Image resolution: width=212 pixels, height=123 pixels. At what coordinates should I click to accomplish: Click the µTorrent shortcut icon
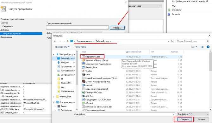pyautogui.click(x=84, y=103)
